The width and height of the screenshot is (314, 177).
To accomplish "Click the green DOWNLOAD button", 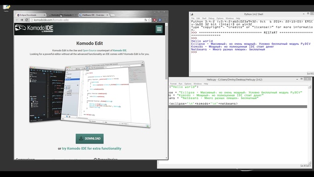I will point(89,139).
